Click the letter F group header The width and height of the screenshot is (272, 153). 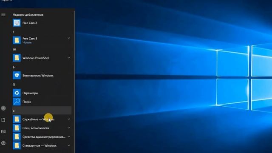tap(14, 32)
